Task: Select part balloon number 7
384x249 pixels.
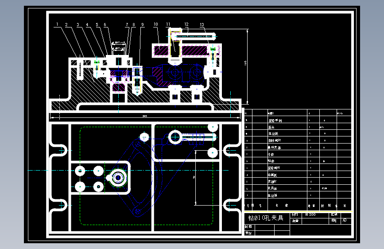Action: 127,24
